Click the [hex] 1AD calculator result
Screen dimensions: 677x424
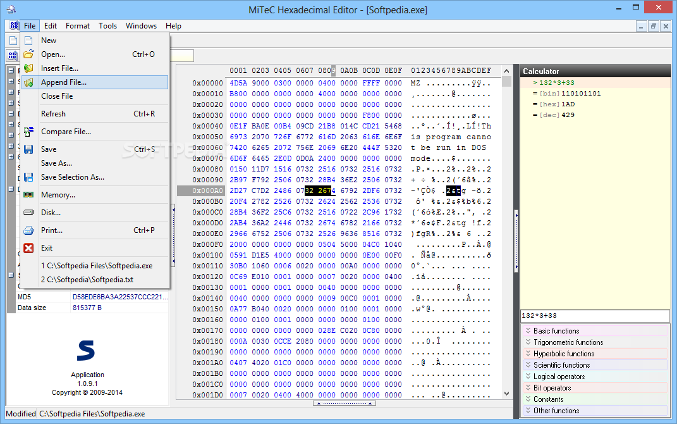[x=554, y=104]
